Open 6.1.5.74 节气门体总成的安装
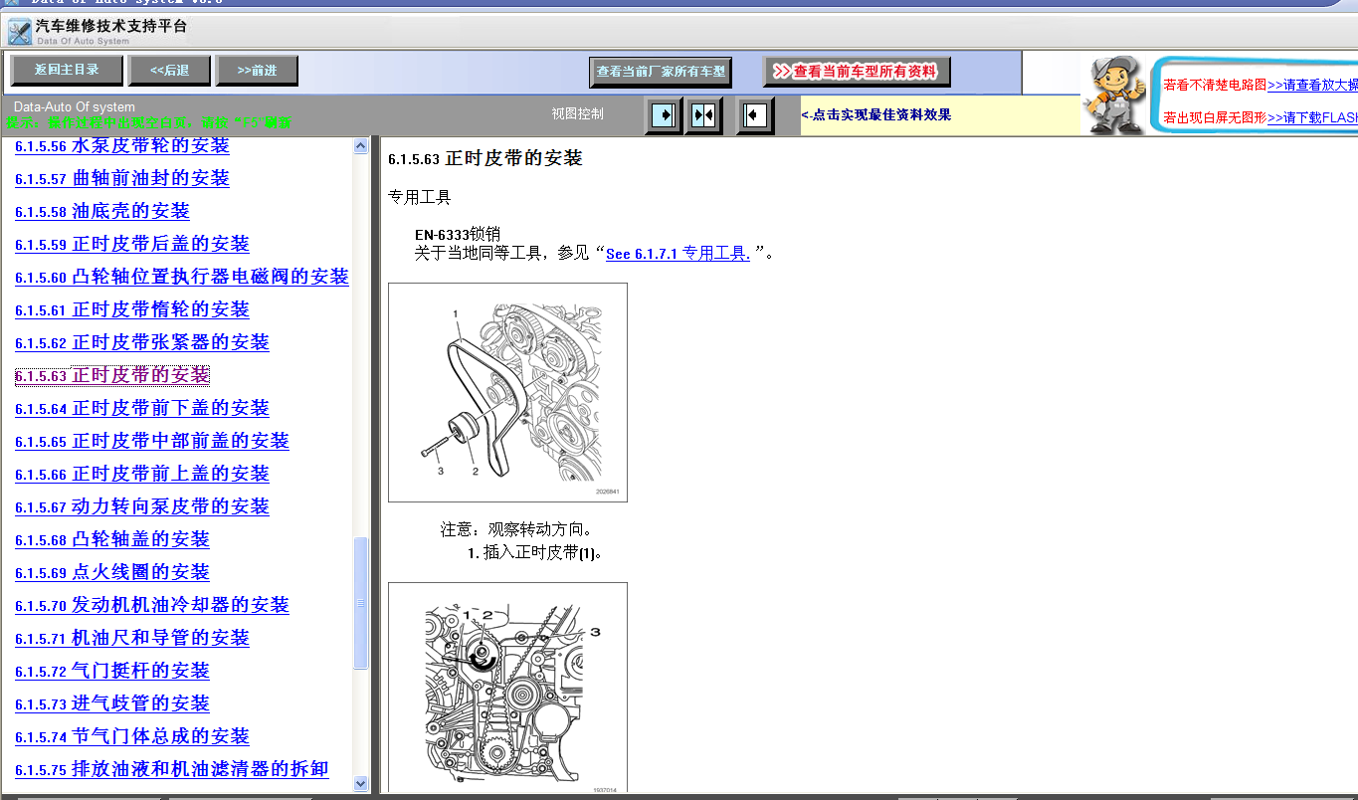The height and width of the screenshot is (800, 1358). [x=132, y=736]
